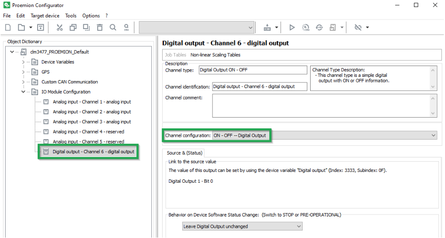This screenshot has height=238, width=445.
Task: Expand the Device Variables tree node
Action: click(23, 62)
